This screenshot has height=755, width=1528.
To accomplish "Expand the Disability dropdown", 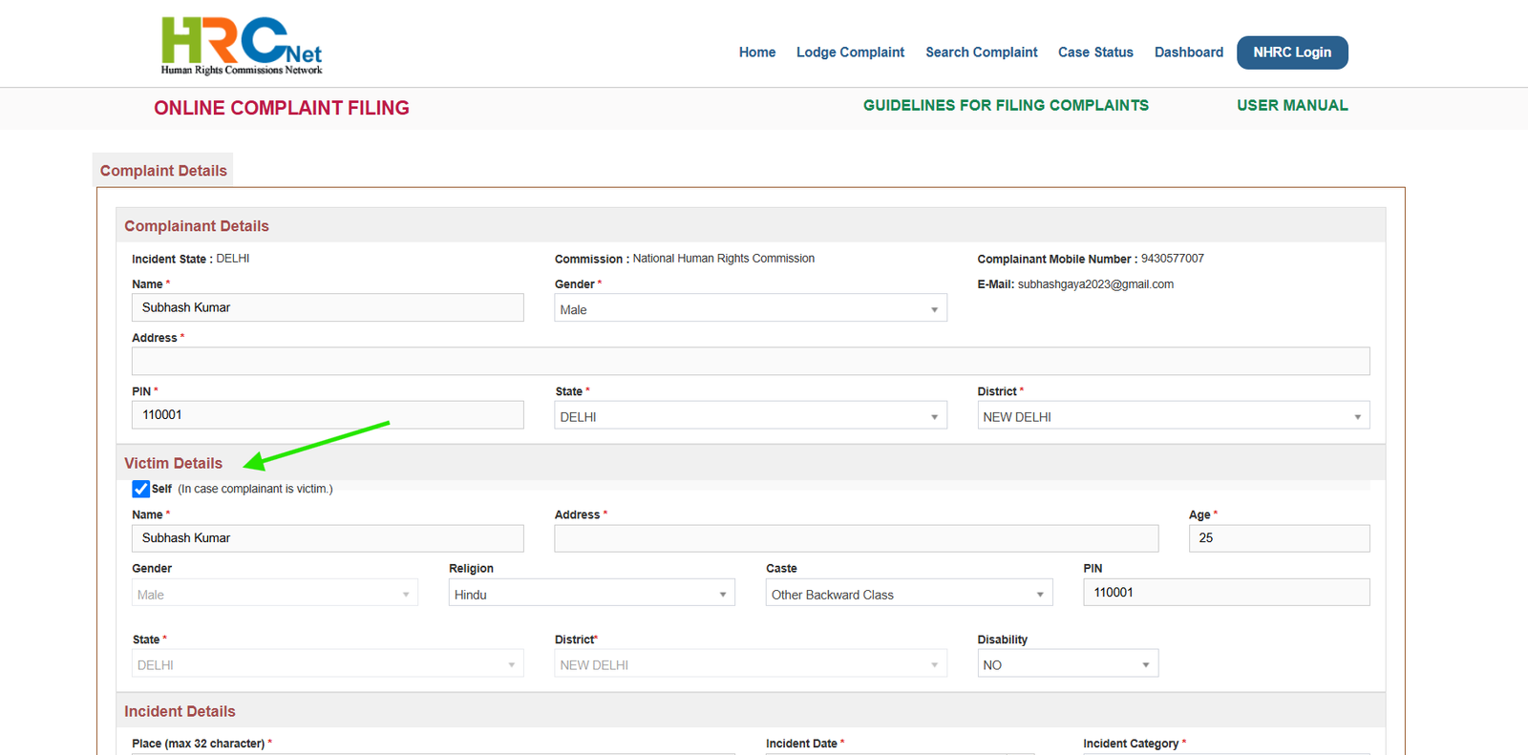I will point(1068,663).
